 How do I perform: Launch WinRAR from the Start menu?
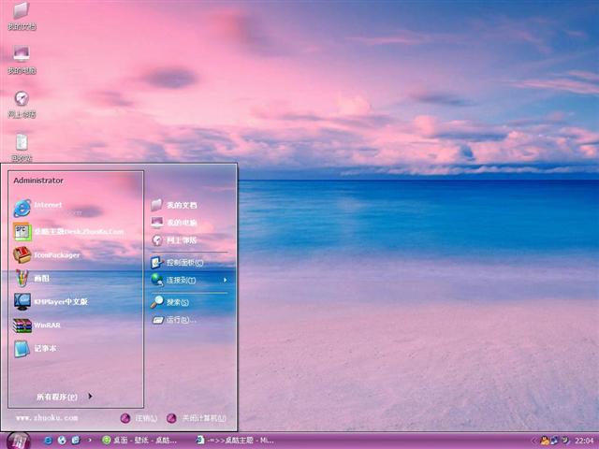(x=76, y=326)
